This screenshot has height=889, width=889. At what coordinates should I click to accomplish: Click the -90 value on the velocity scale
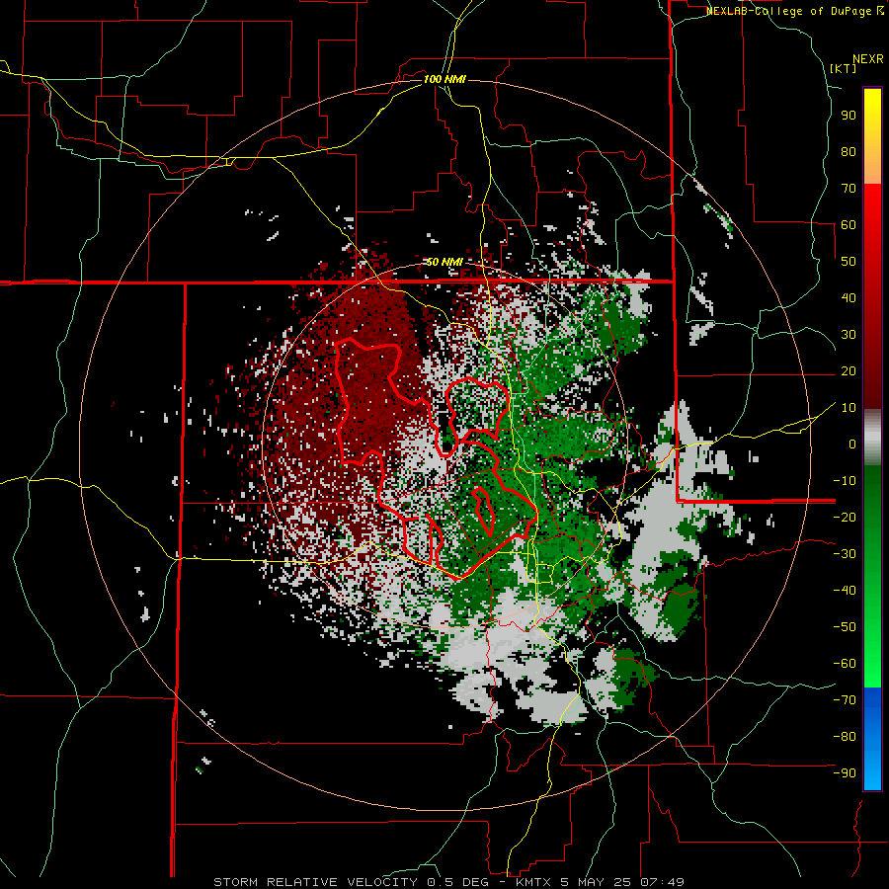tap(845, 773)
